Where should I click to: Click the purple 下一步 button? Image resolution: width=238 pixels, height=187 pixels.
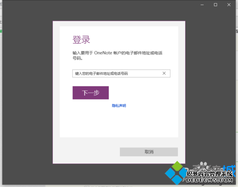pos(90,93)
